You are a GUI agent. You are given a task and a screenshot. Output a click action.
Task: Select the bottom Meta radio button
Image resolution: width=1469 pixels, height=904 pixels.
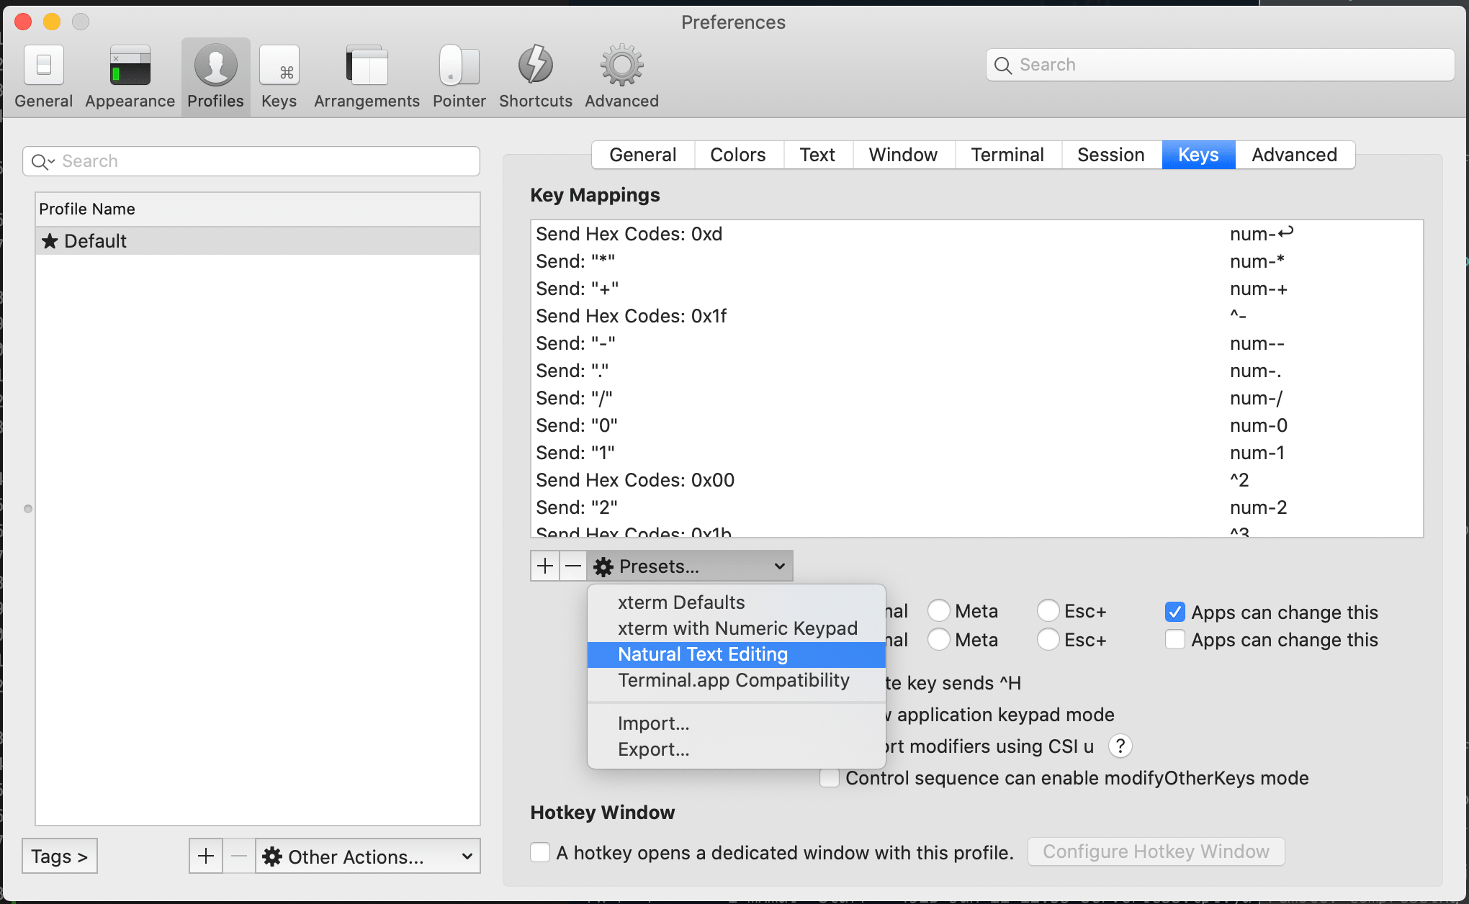coord(938,639)
